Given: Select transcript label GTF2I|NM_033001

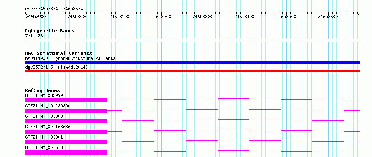Looking at the screenshot, I should click(44, 137).
